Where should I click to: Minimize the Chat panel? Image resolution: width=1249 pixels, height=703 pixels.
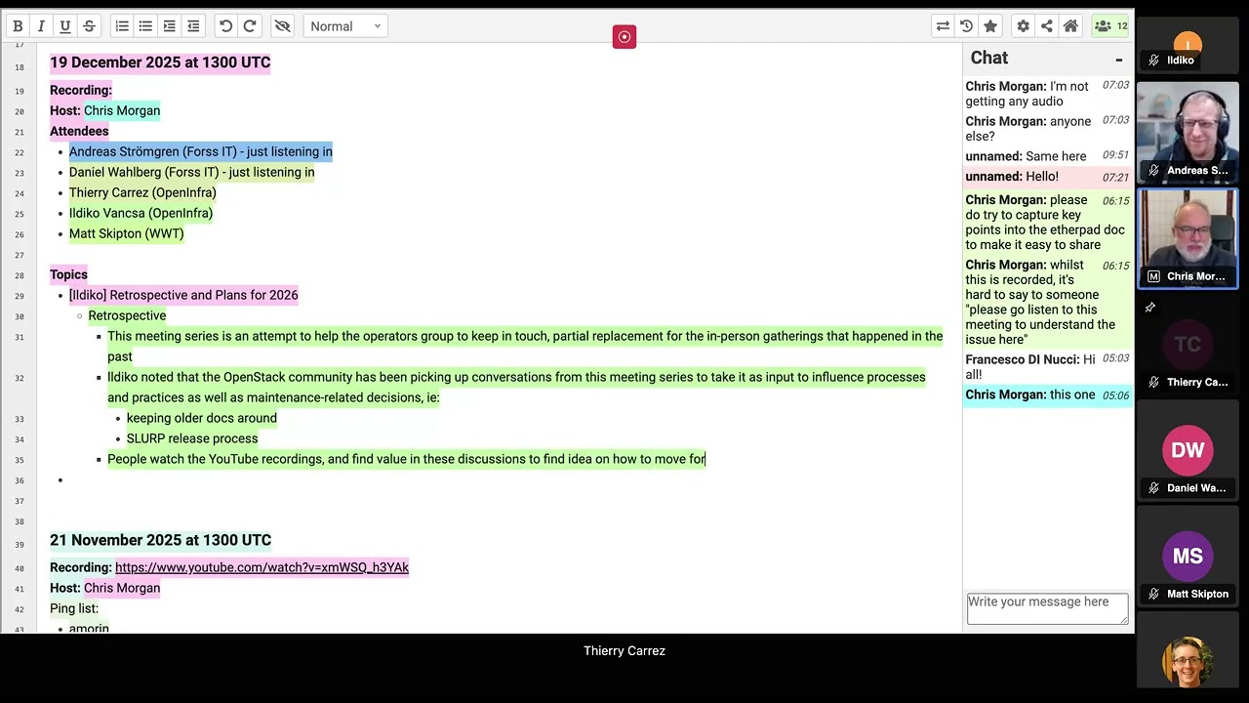(1119, 60)
